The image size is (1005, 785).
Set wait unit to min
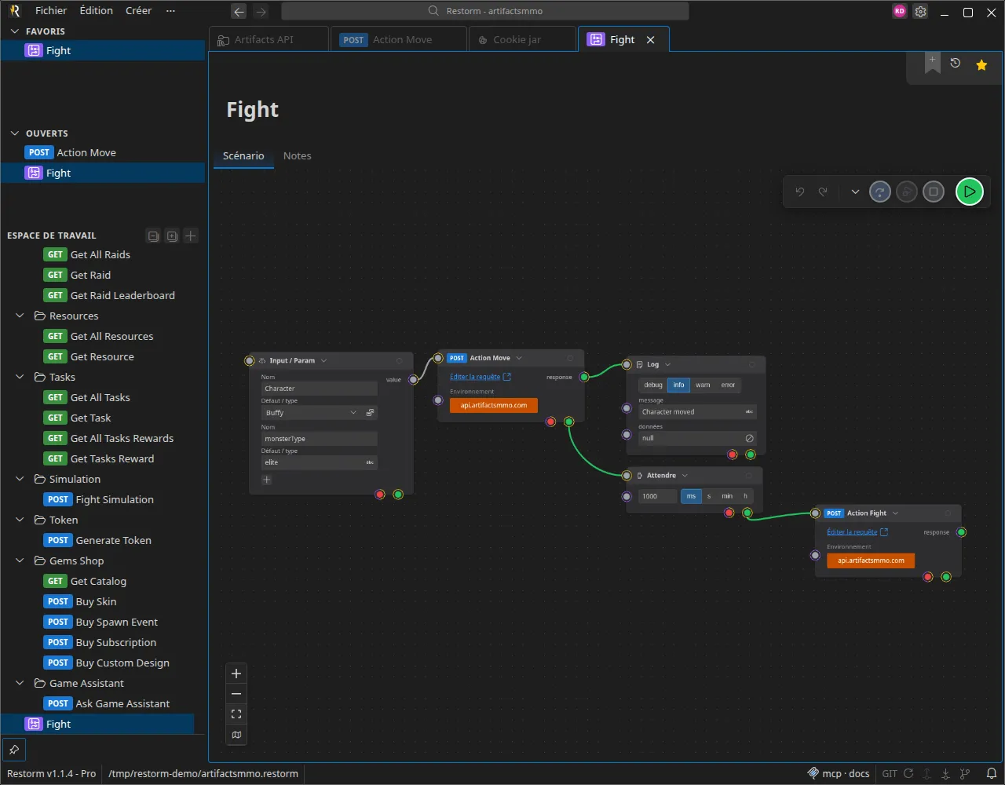click(727, 496)
